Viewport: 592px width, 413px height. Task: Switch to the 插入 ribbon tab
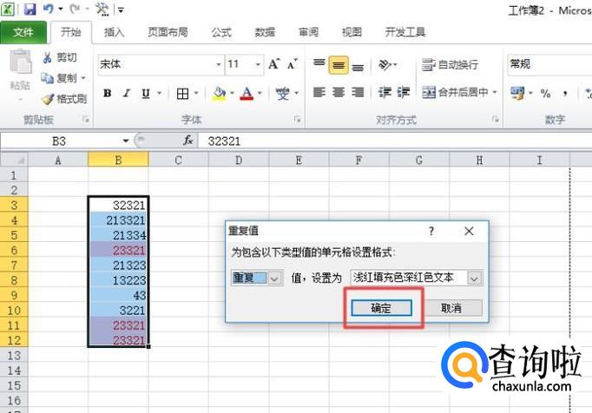(x=114, y=32)
